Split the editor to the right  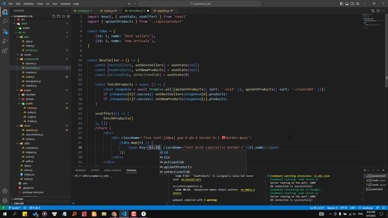pyautogui.click(x=378, y=11)
